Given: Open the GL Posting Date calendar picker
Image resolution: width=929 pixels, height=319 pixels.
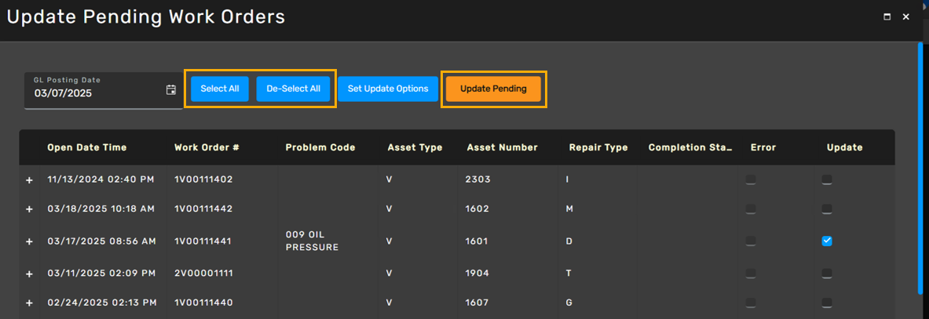Looking at the screenshot, I should click(171, 90).
